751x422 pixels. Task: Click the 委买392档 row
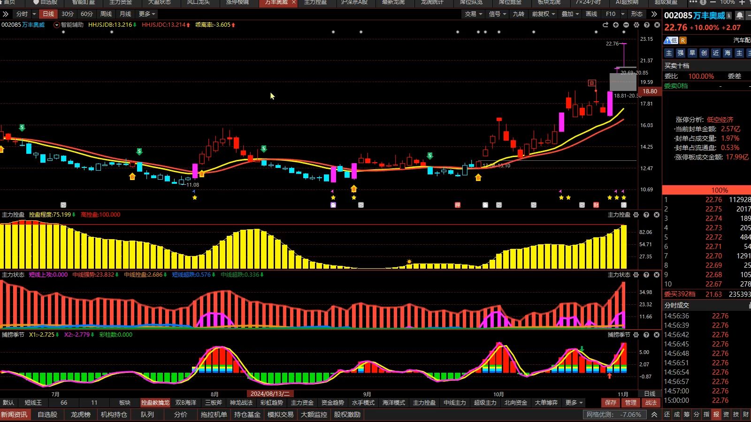pos(706,294)
